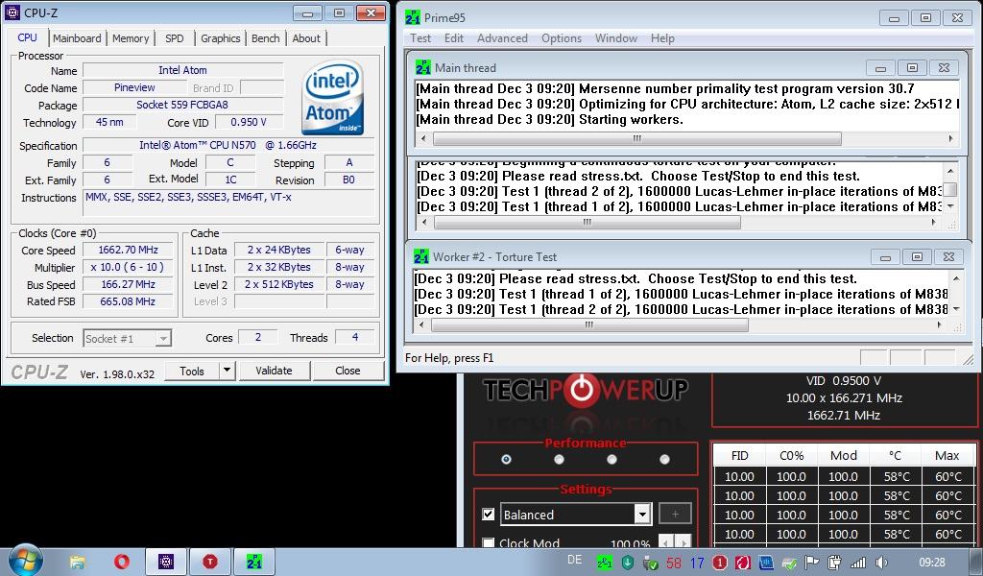The image size is (983, 576).
Task: Click the Intel Atom logo in CPU-Z
Action: pyautogui.click(x=333, y=97)
